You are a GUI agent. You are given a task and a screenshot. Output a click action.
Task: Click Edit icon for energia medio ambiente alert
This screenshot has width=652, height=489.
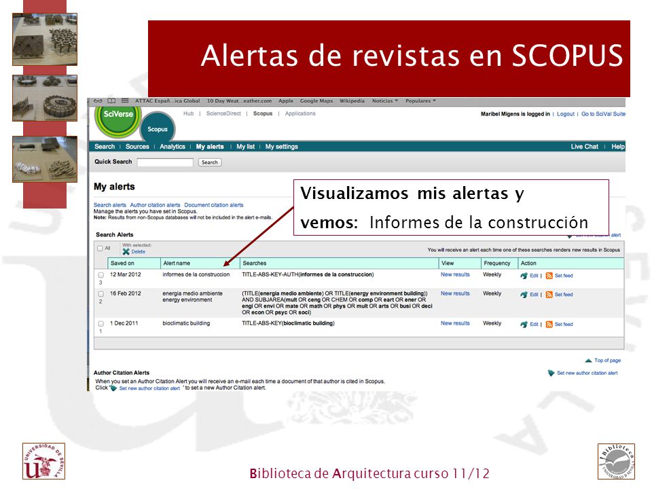[524, 295]
